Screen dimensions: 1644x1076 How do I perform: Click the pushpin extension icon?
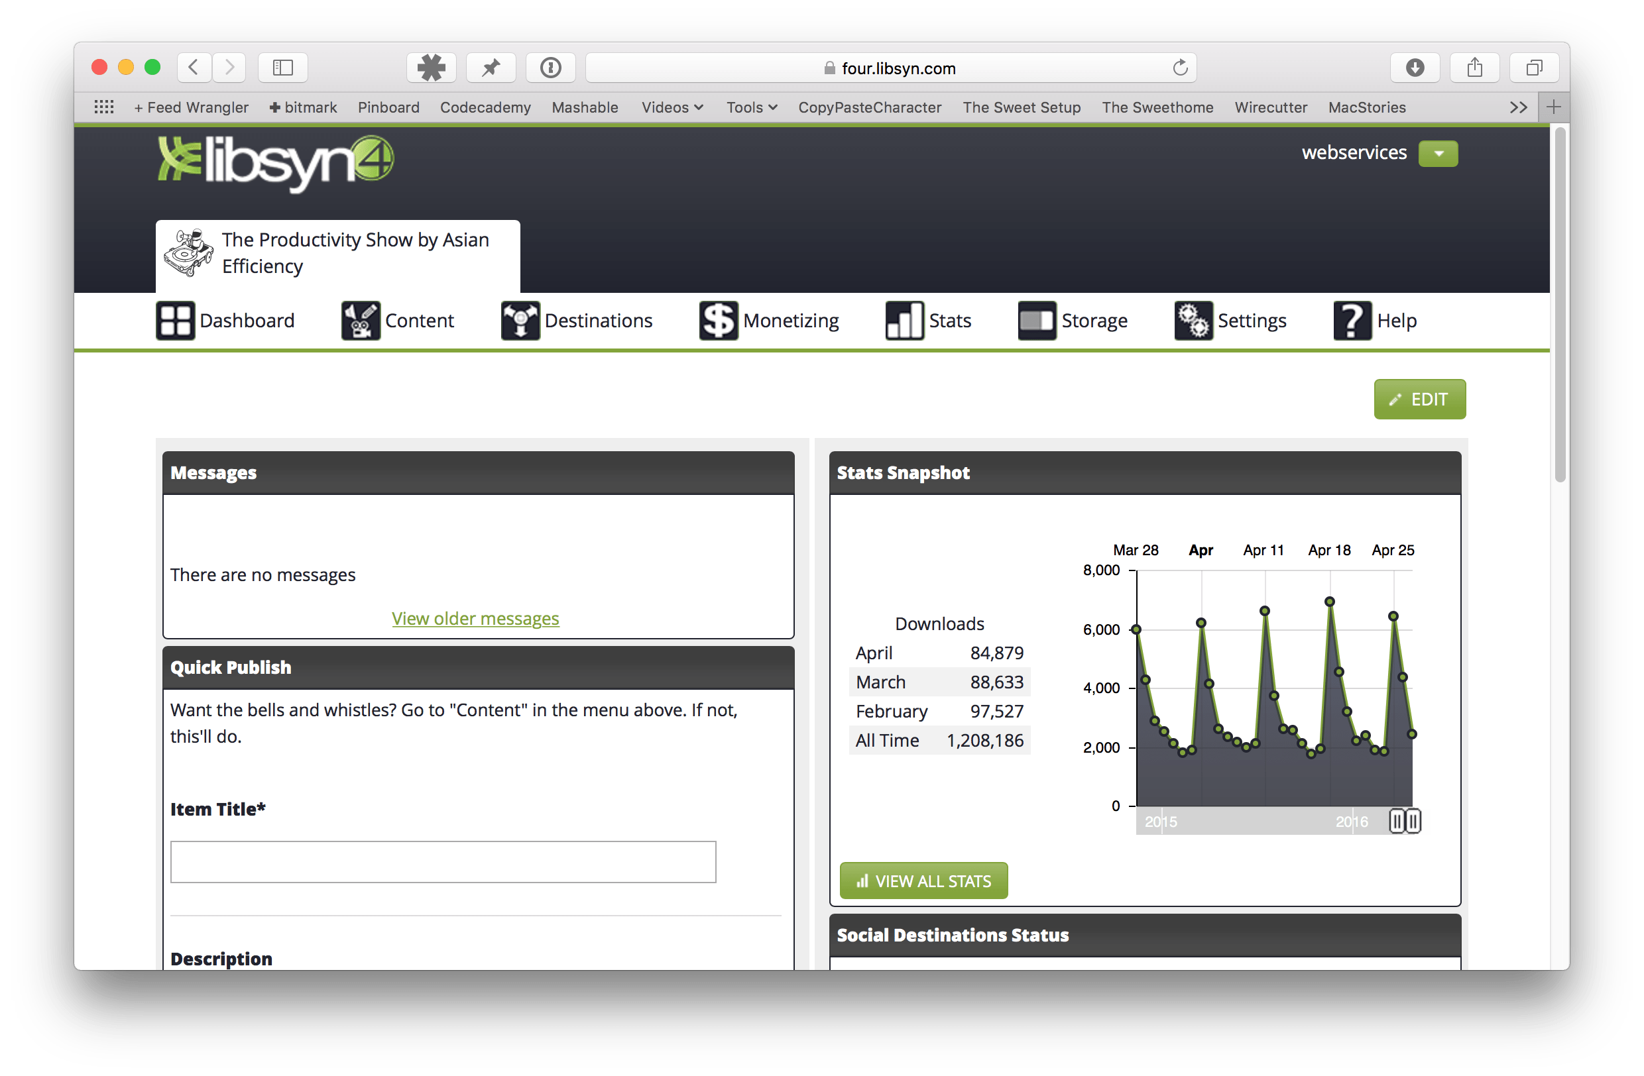pos(491,68)
